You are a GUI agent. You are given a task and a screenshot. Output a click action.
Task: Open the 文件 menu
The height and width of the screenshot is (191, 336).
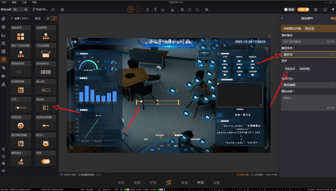tap(4, 2)
